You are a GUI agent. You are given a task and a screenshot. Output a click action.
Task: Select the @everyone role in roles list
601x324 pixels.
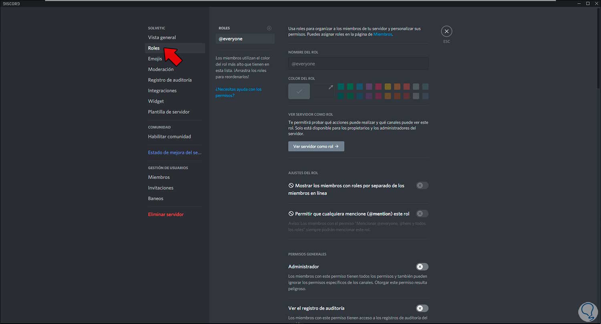245,39
